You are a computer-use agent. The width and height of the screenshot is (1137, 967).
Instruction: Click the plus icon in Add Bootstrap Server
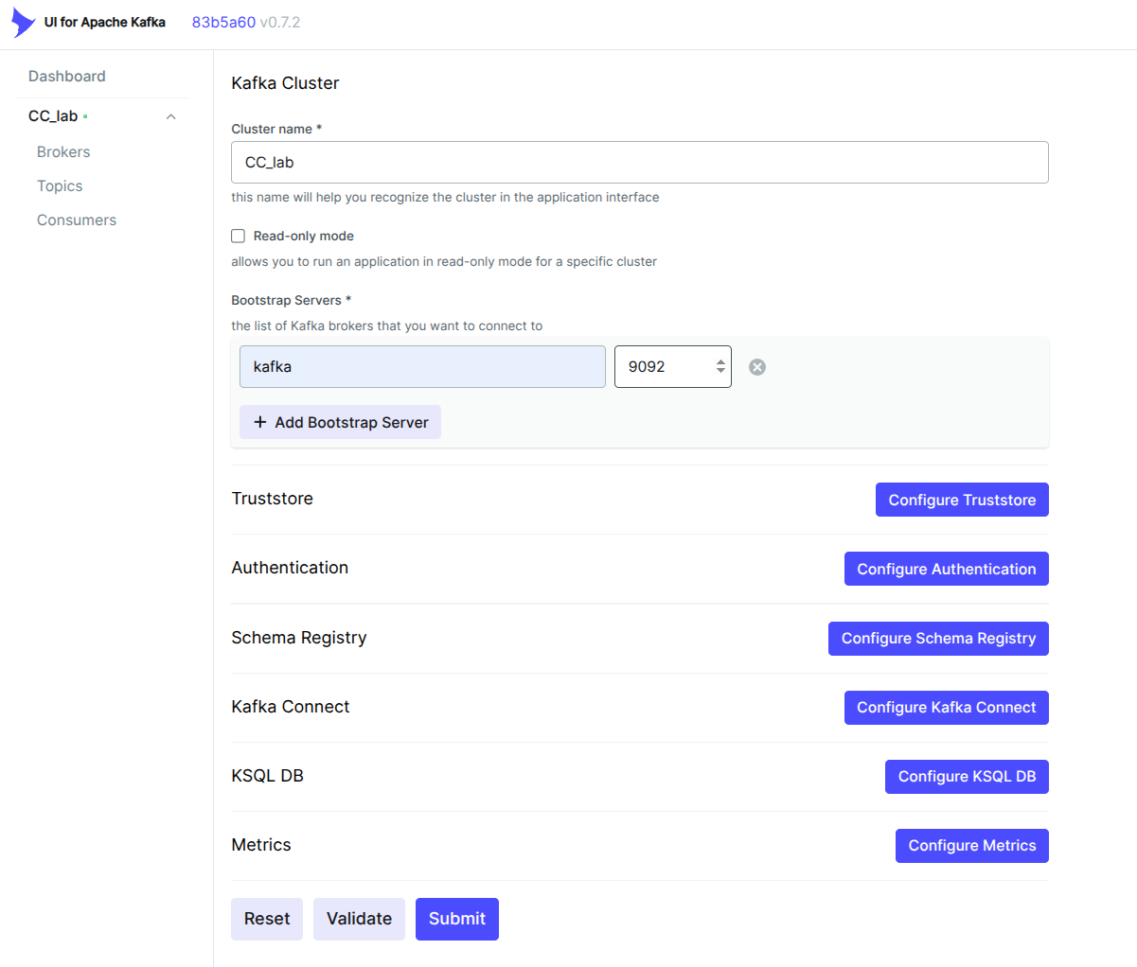coord(260,422)
